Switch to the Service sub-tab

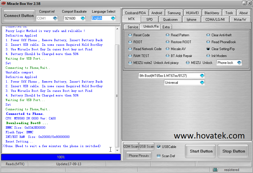[x=133, y=27]
